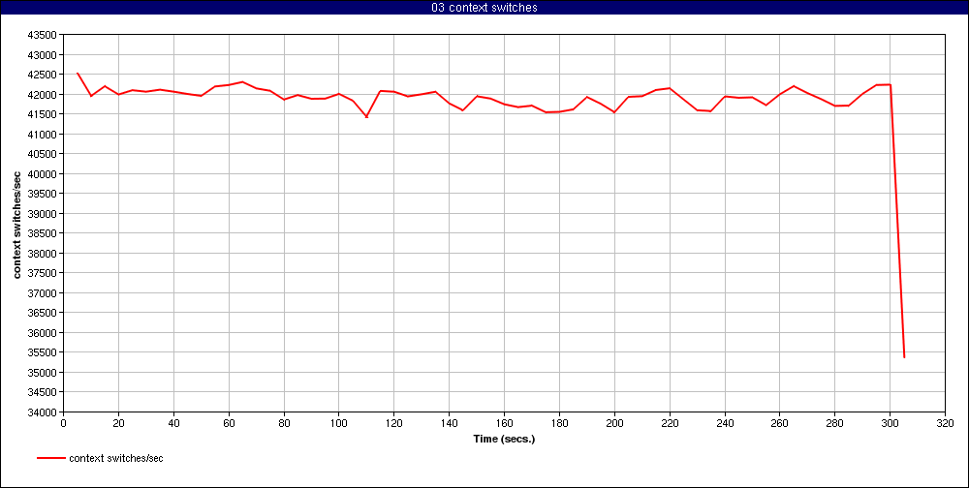Viewport: 969px width, 488px height.
Task: Click the 120 x-axis label
Action: click(x=393, y=424)
